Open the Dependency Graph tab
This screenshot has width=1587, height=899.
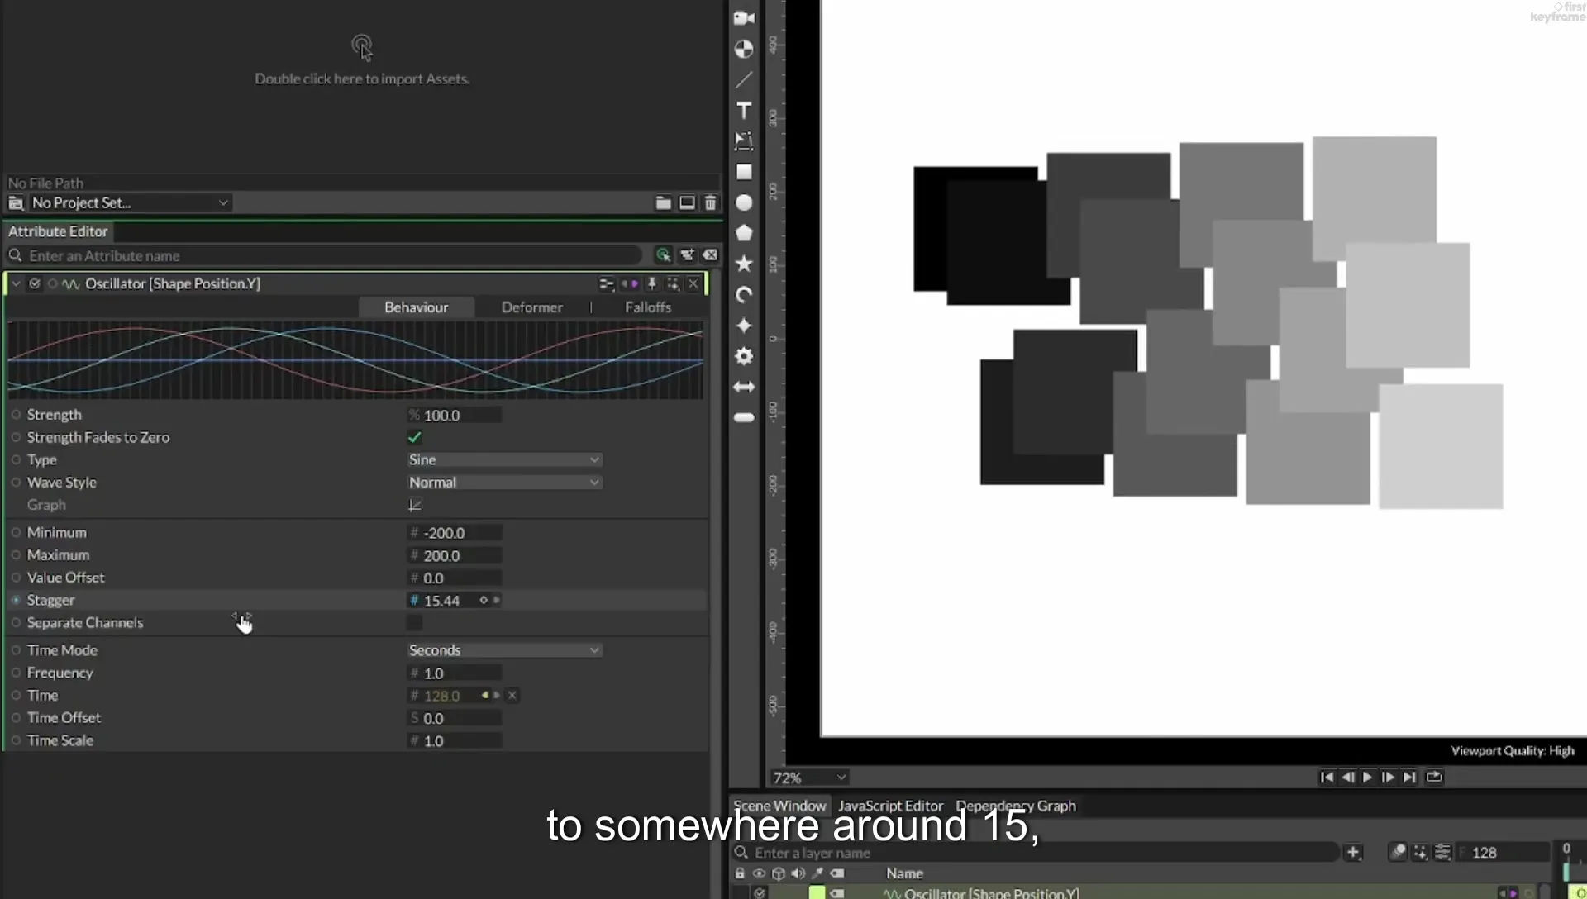[1016, 806]
